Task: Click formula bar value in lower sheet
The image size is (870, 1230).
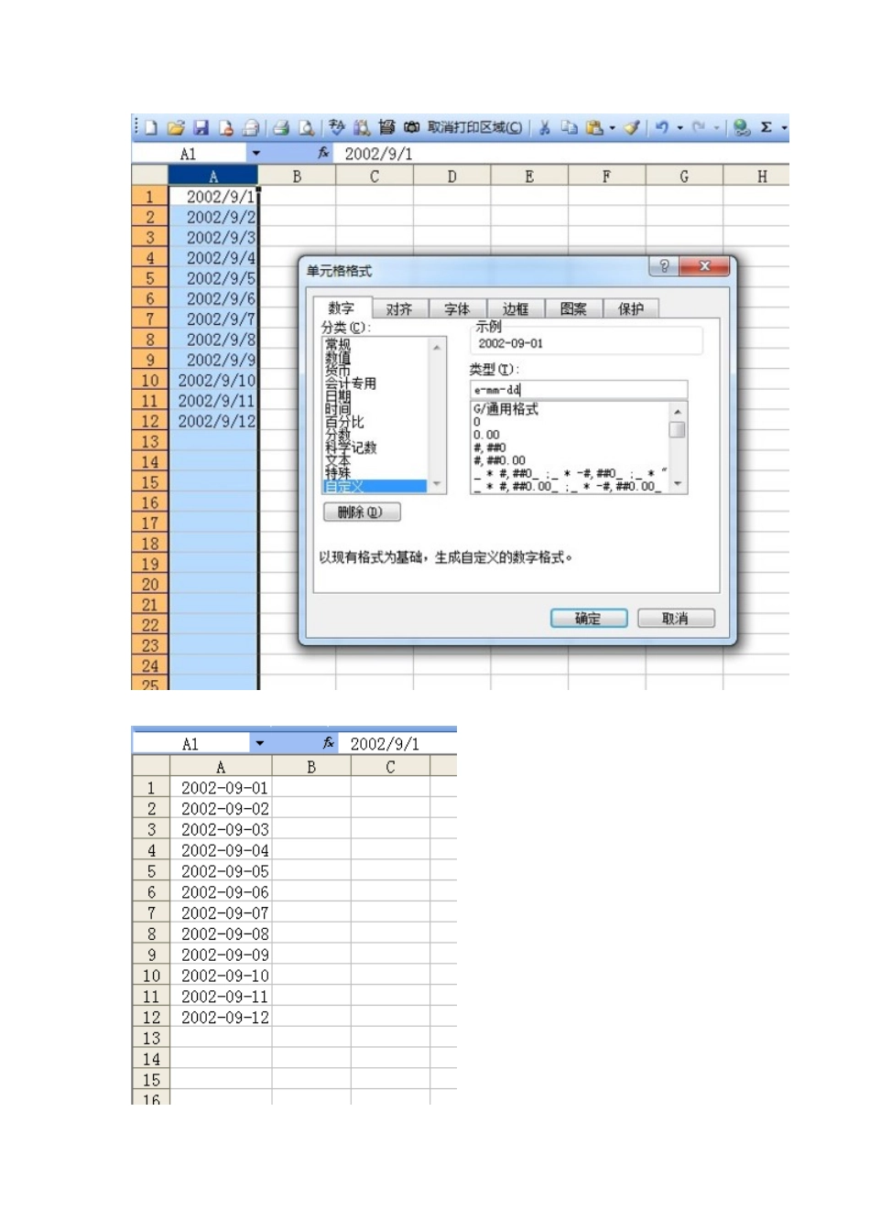Action: click(385, 743)
